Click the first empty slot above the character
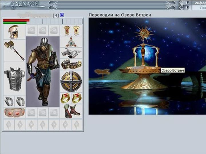Image resolution: width=206 pixels, height=154 pixels. tap(31, 30)
